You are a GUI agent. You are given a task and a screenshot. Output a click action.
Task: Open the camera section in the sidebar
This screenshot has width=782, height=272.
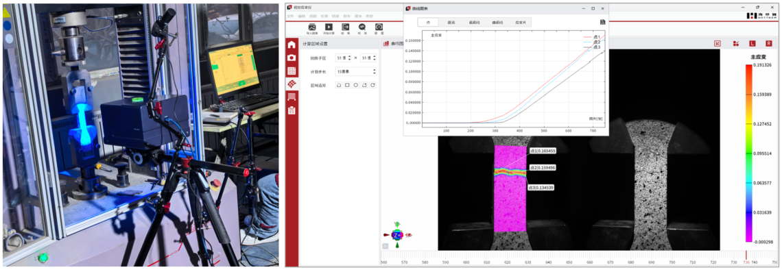292,58
